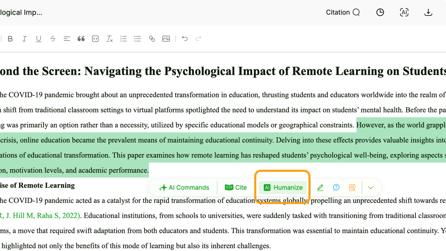Click the truncated document name in header
446x251 pixels.
pos(21,13)
